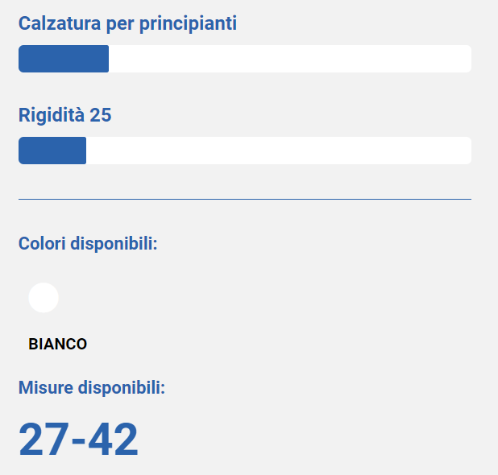Click the word Calzatura in the heading

[60, 23]
